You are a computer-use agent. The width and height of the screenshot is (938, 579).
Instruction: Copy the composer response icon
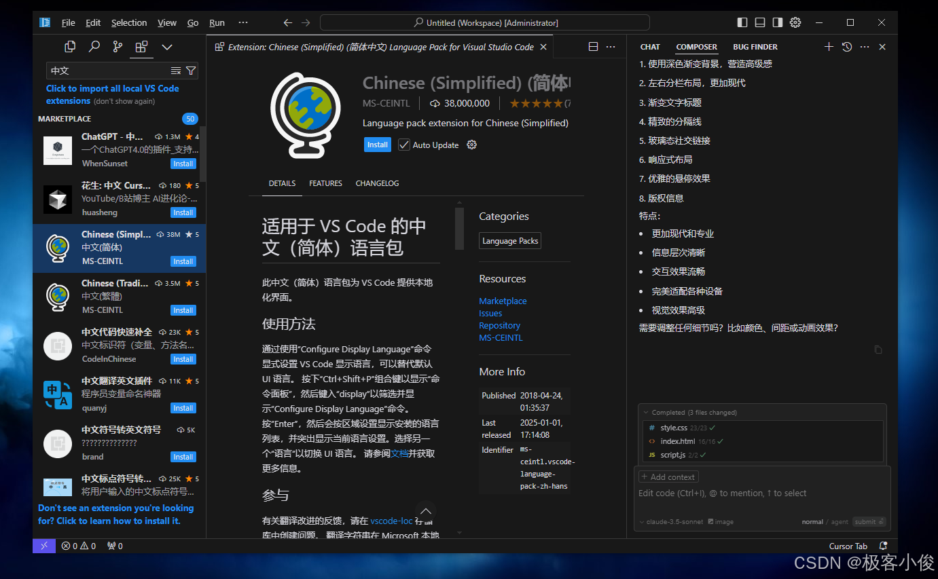(878, 350)
